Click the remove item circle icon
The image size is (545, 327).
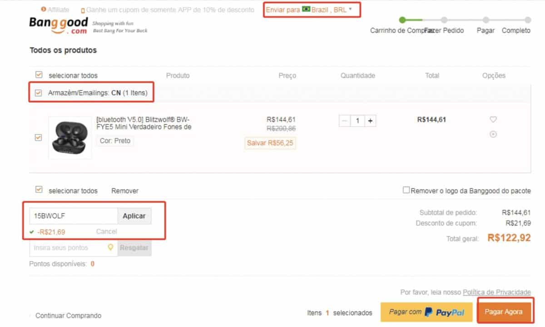coord(493,134)
